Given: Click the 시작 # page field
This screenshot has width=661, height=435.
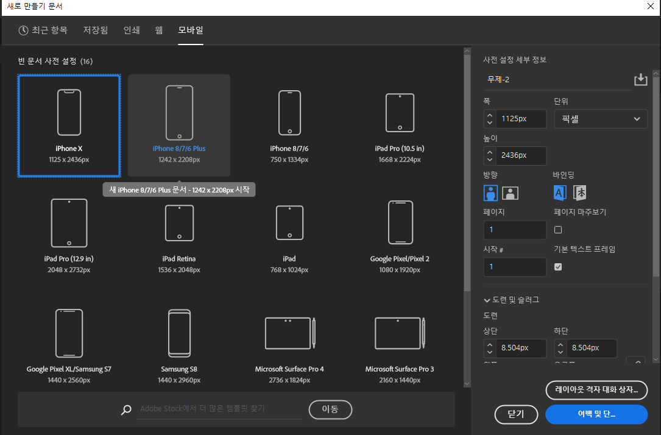Looking at the screenshot, I should (515, 267).
